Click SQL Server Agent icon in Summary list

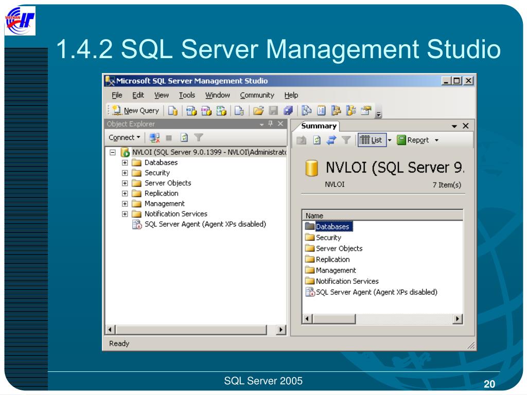(x=309, y=292)
